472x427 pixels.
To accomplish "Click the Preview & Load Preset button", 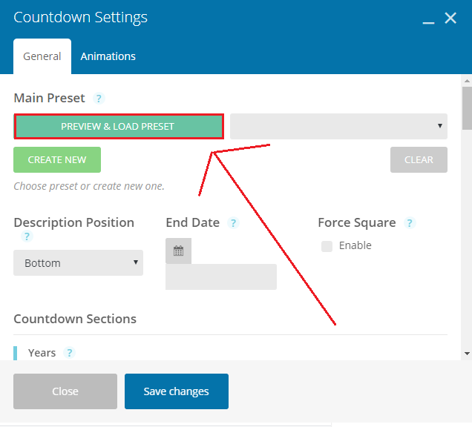I will [118, 126].
